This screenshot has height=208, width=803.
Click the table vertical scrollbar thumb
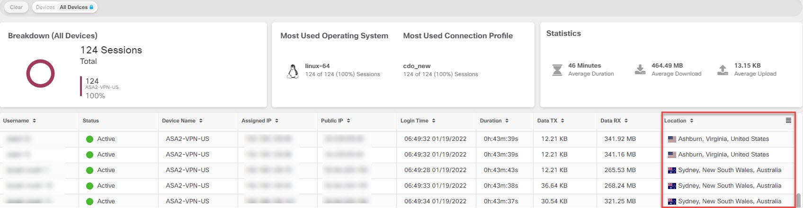798,200
